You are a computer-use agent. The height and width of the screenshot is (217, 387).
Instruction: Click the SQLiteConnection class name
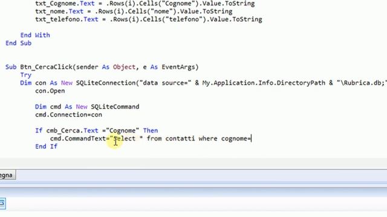coord(106,83)
